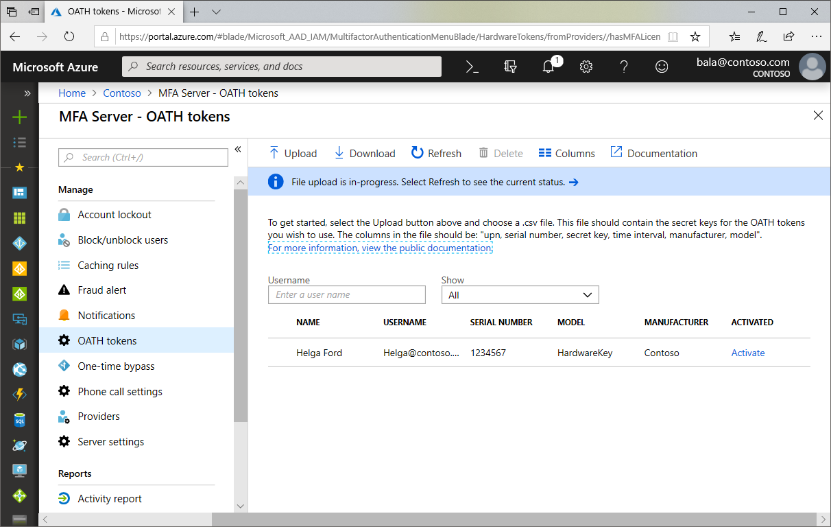The height and width of the screenshot is (527, 831).
Task: Open portal settings gear icon
Action: point(586,67)
